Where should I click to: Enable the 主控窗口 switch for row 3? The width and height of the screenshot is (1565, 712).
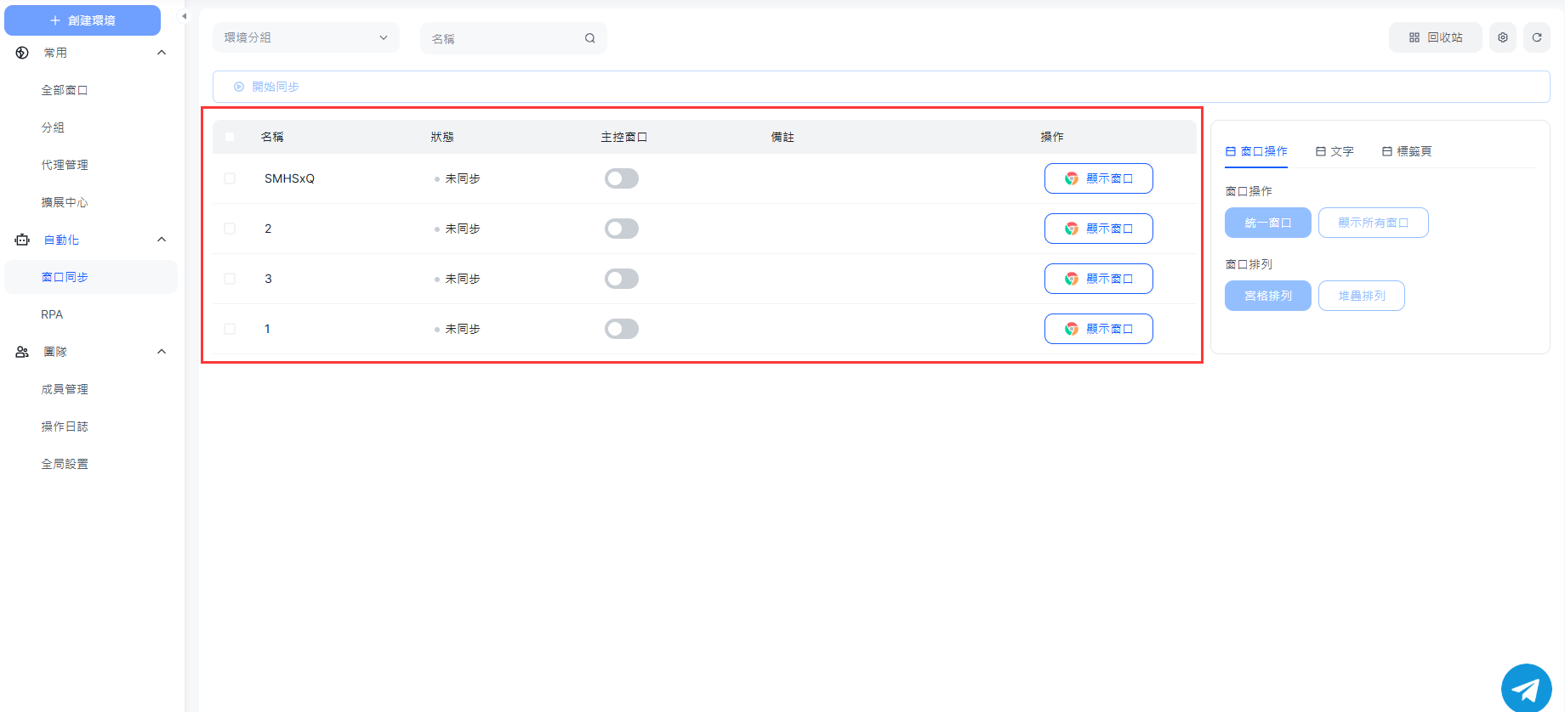pyautogui.click(x=621, y=279)
